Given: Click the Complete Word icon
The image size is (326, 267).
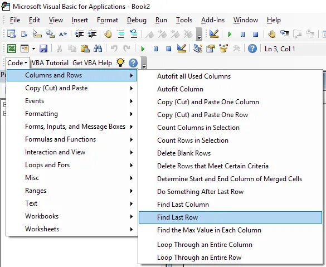Looking at the screenshot, I should tap(63, 34).
